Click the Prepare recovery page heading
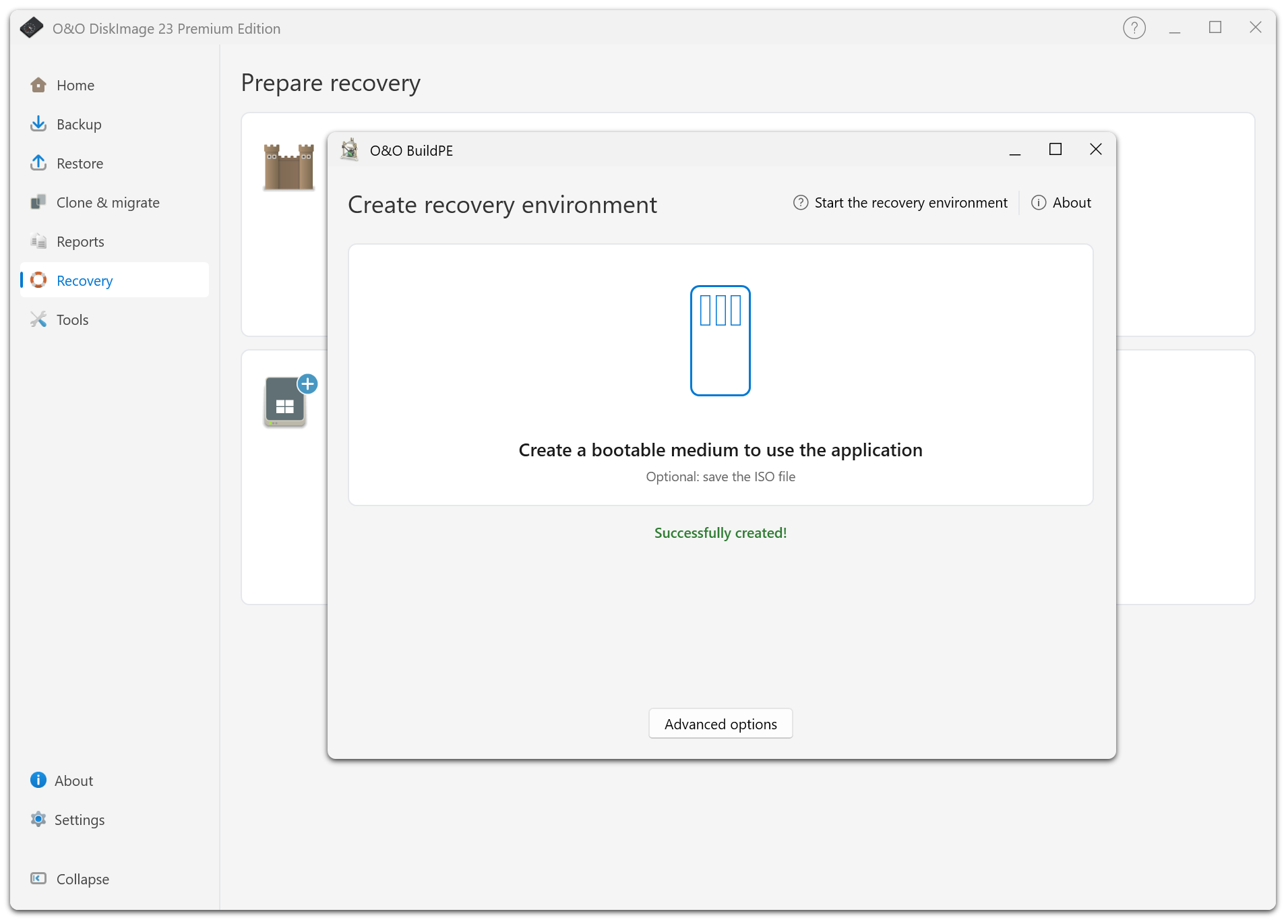 (x=331, y=84)
